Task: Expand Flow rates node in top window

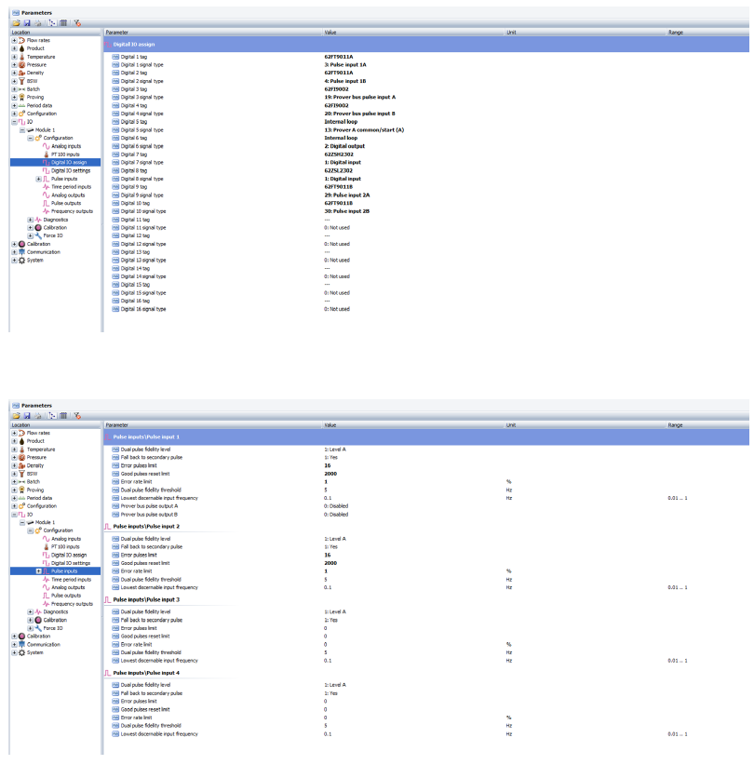Action: (14, 40)
